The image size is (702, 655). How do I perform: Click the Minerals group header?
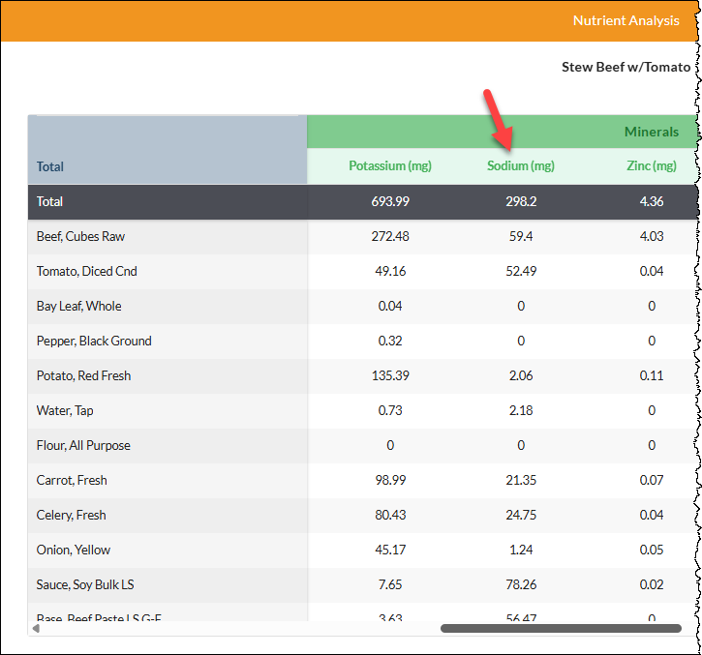652,132
